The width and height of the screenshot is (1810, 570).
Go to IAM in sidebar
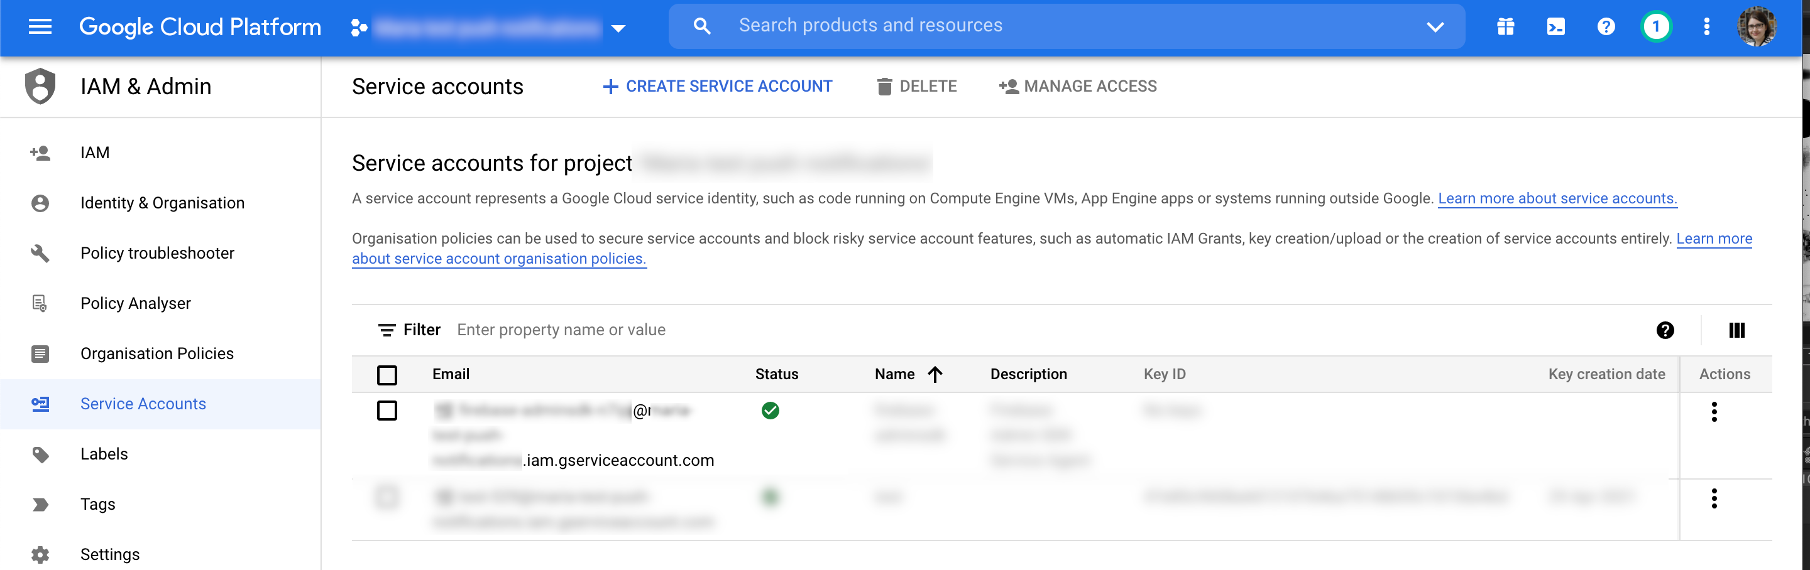[160, 153]
